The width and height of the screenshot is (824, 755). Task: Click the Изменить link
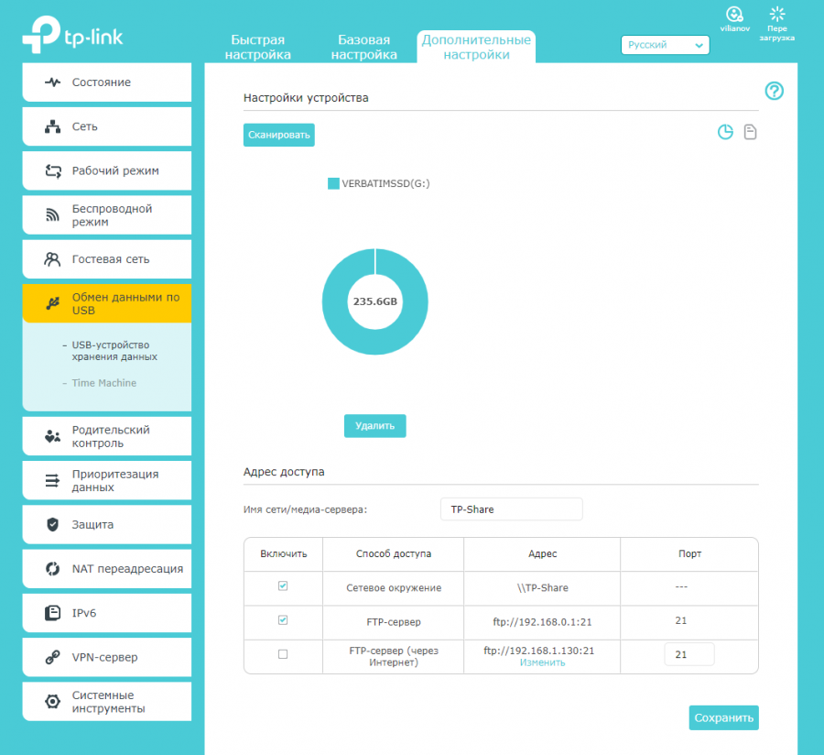(x=542, y=663)
